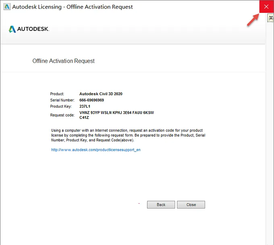The image size is (274, 245).
Task: Click the 'Product Key:' label
Action: (61, 106)
